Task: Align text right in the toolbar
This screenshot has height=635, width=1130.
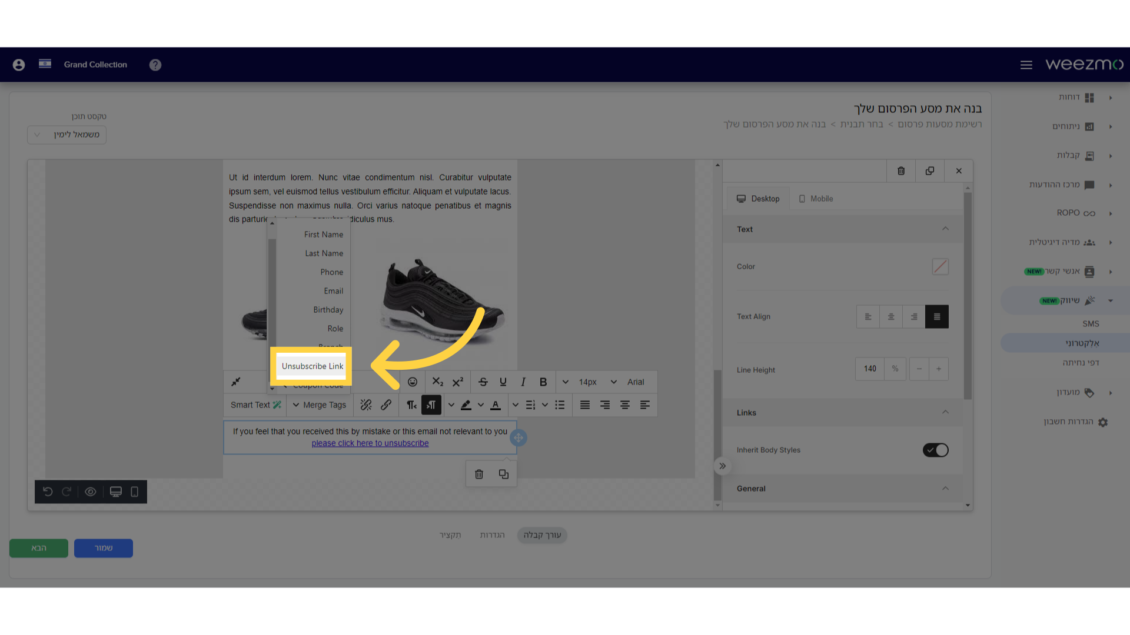Action: click(x=605, y=405)
